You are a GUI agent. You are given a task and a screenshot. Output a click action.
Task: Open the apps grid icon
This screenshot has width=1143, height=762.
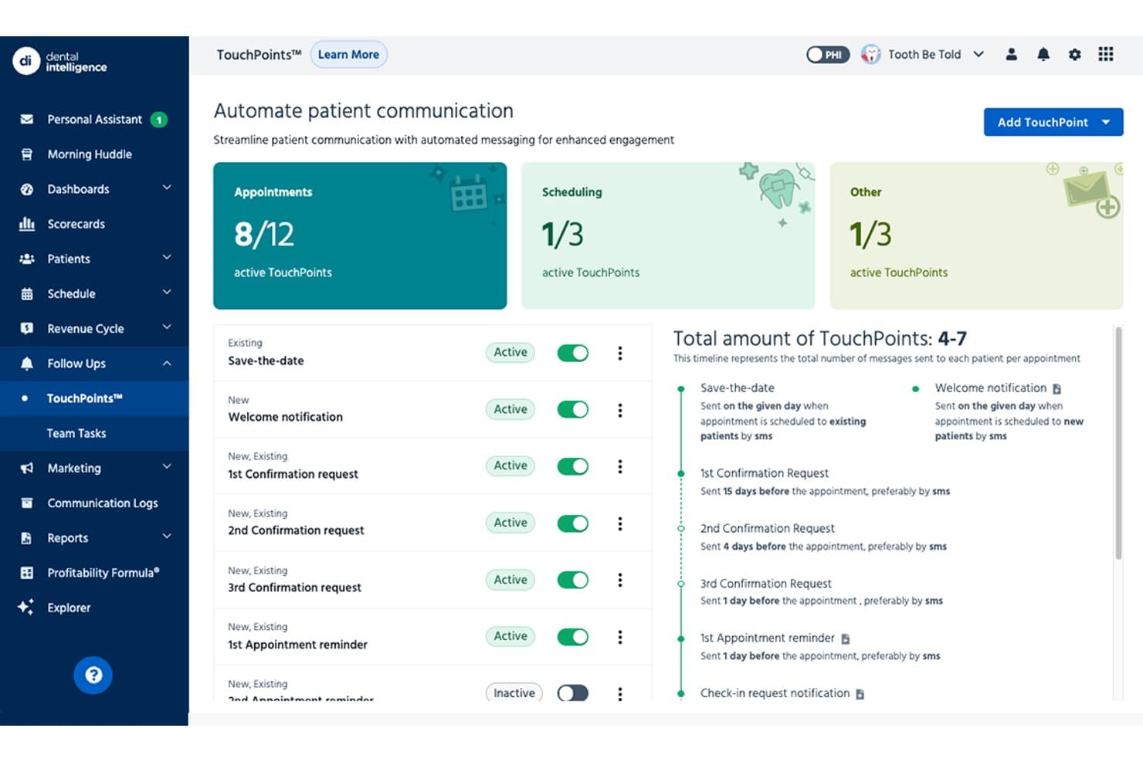point(1106,54)
